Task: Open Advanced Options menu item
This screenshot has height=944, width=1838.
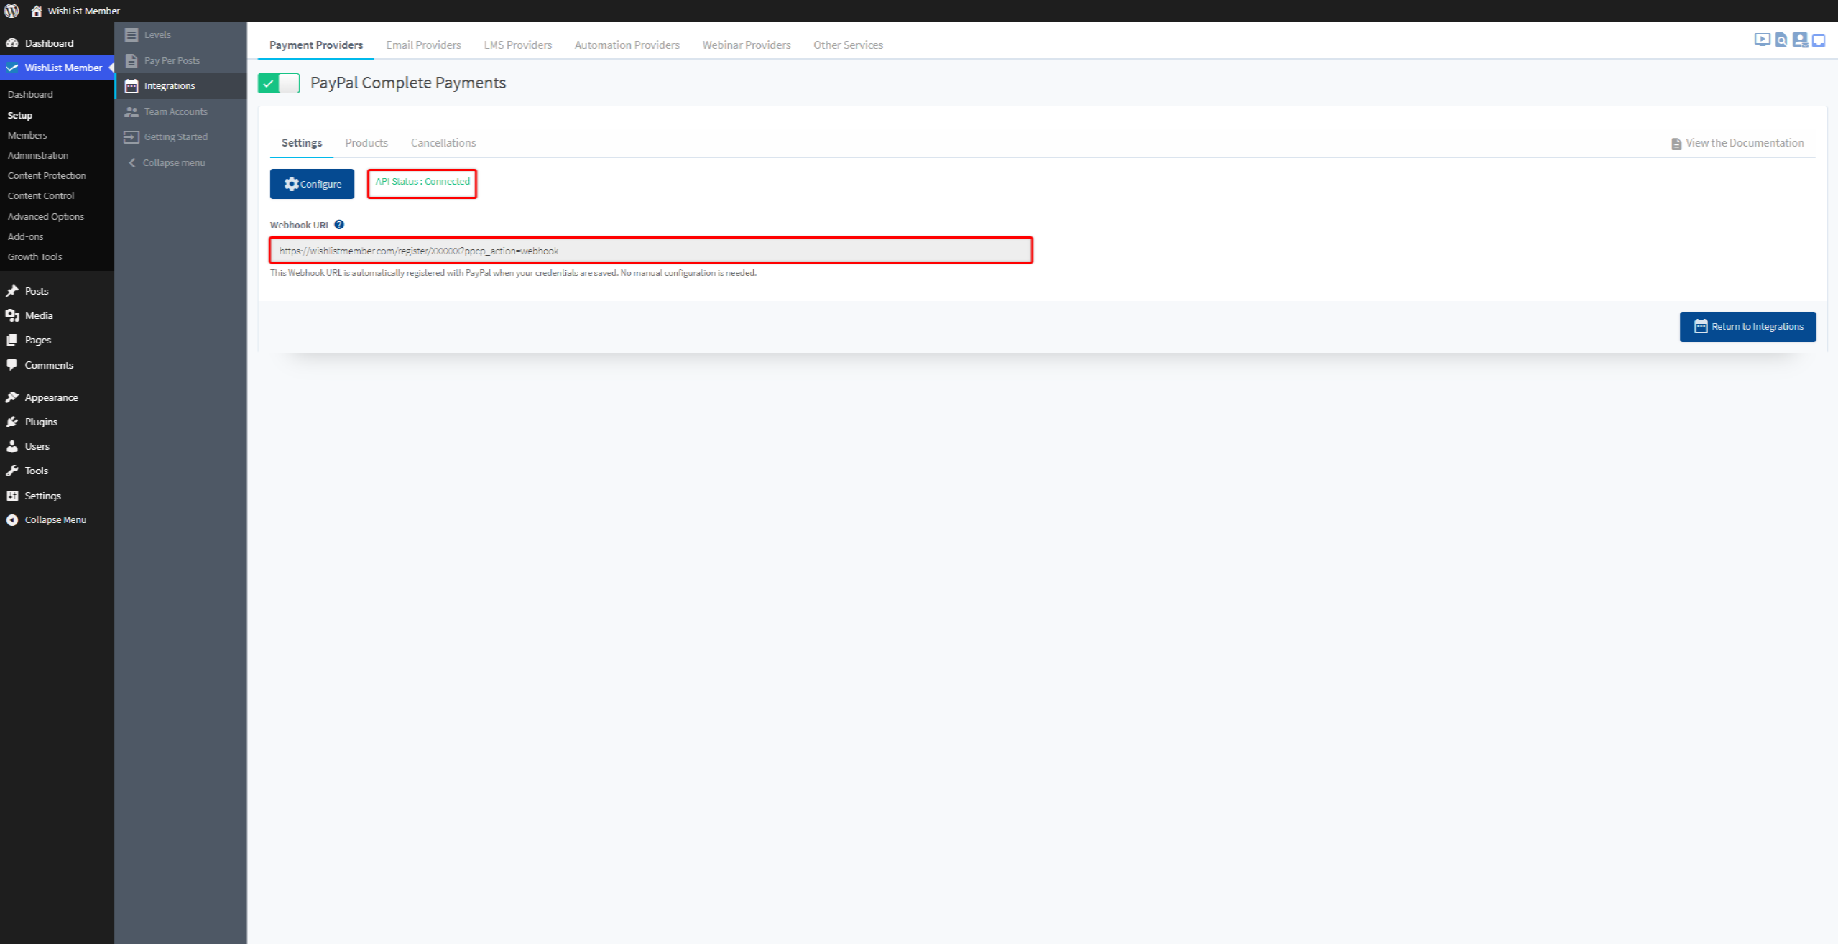Action: 46,216
